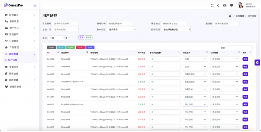This screenshot has height=132, width=261.
Task: Export table with the Excel button
Action: (71, 47)
